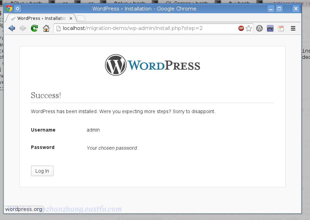Open the colored notes extension icon
The image size is (310, 220).
pyautogui.click(x=281, y=28)
